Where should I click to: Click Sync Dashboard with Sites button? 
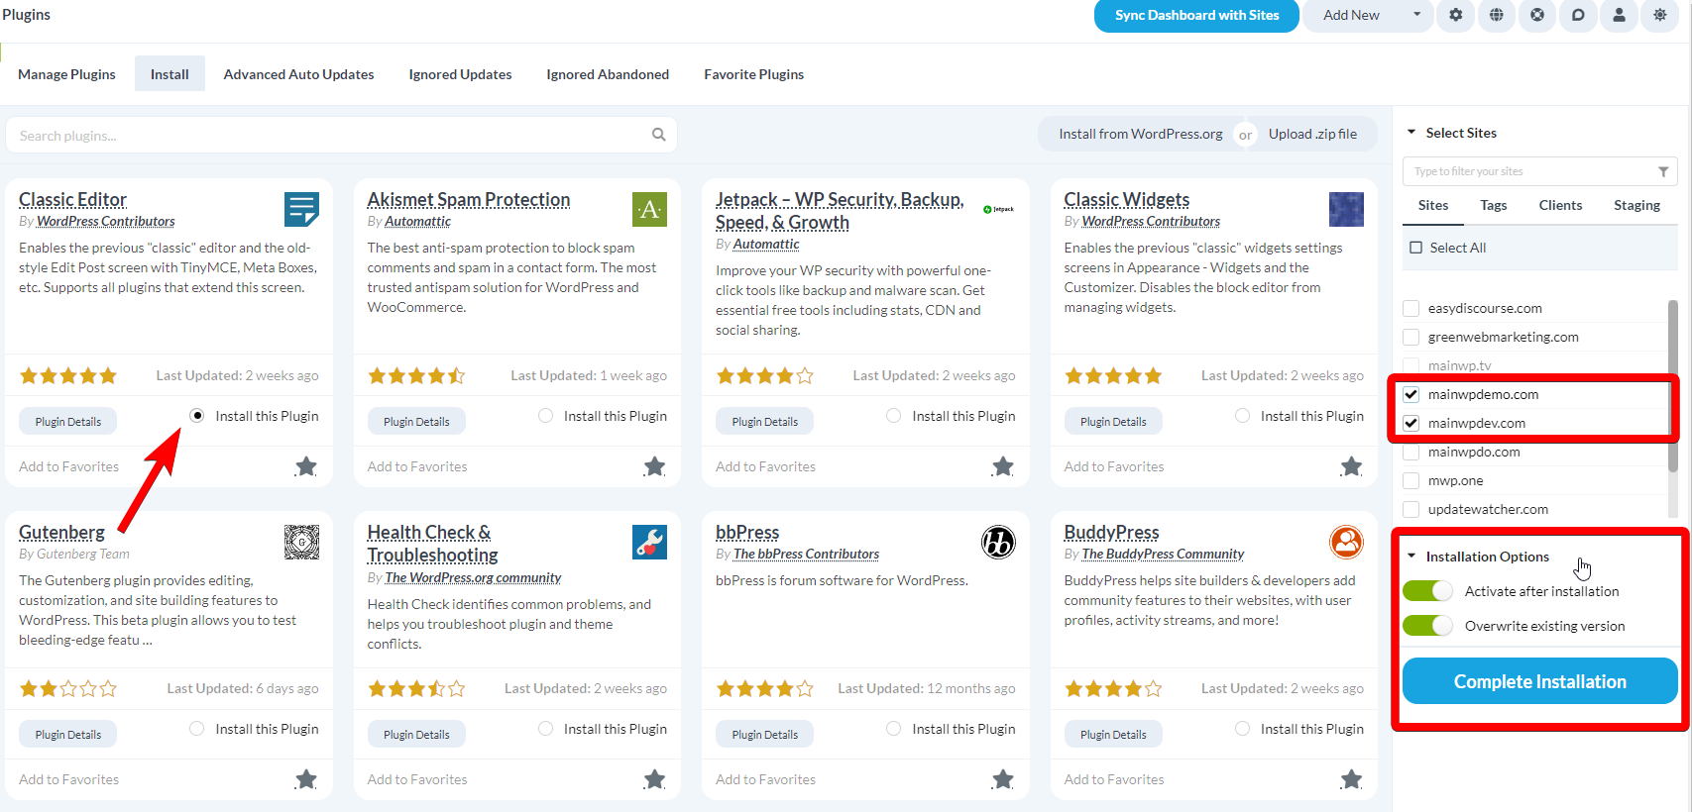click(1196, 15)
